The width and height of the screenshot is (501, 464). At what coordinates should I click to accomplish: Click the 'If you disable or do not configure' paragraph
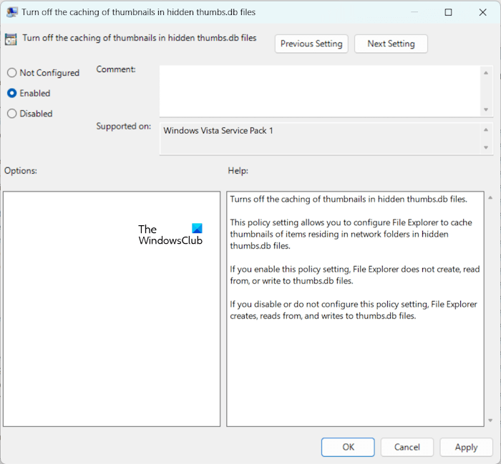[x=354, y=310]
